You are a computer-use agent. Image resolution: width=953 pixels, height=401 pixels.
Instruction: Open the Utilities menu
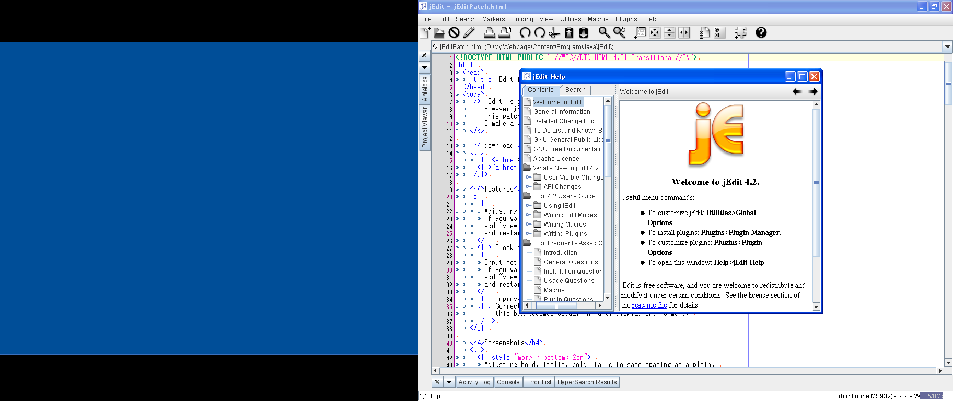point(571,19)
